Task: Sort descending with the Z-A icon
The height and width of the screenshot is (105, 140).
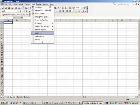Action: pyautogui.click(x=66, y=8)
